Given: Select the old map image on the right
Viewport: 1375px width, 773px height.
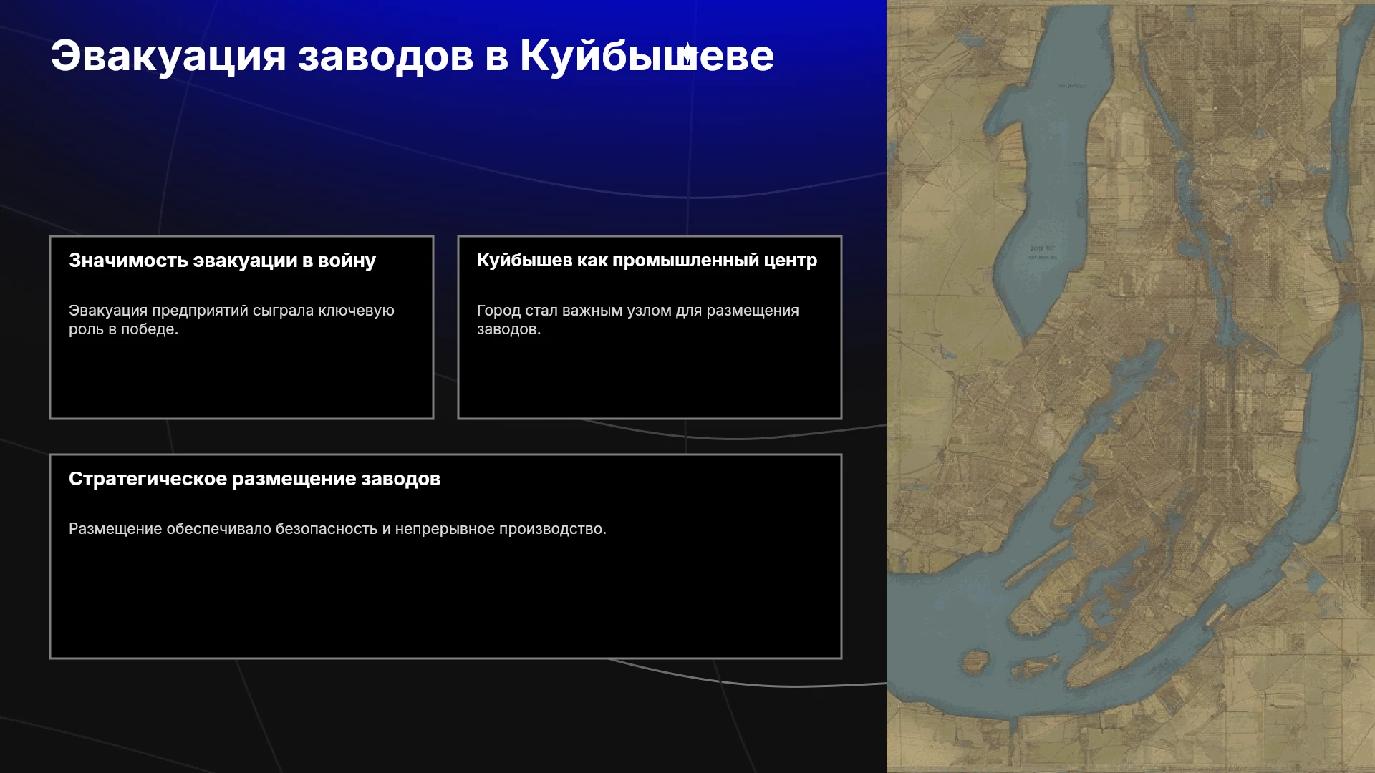Looking at the screenshot, I should coord(1131,386).
